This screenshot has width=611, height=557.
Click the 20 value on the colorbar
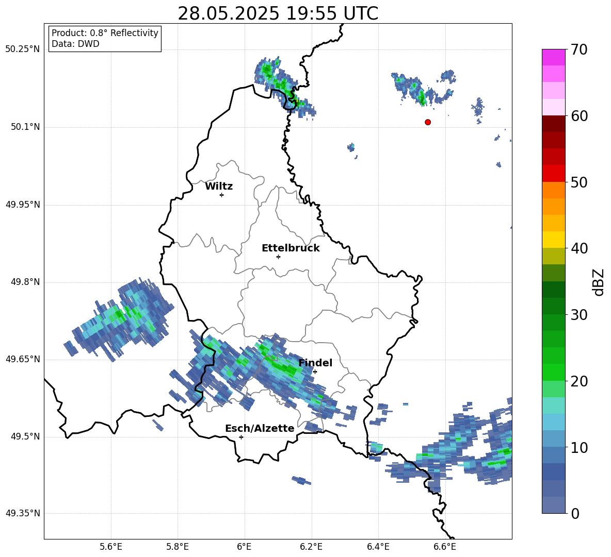(x=579, y=381)
